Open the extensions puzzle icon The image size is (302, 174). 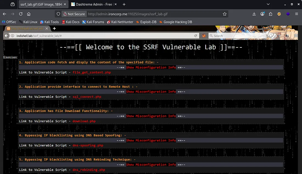point(271,14)
